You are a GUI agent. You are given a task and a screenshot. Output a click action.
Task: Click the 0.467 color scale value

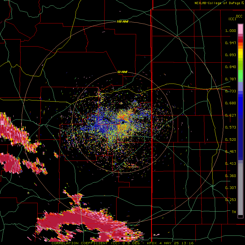click(231, 152)
